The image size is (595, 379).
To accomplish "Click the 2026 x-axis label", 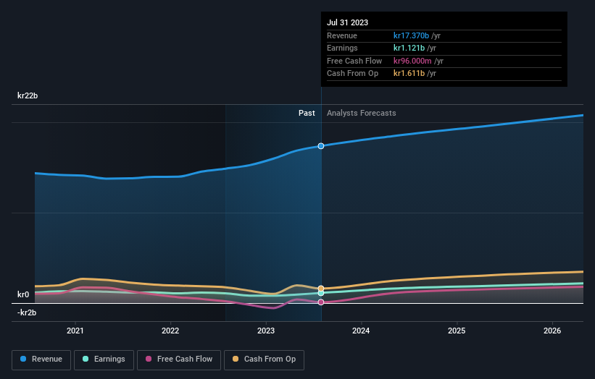I will 552,331.
